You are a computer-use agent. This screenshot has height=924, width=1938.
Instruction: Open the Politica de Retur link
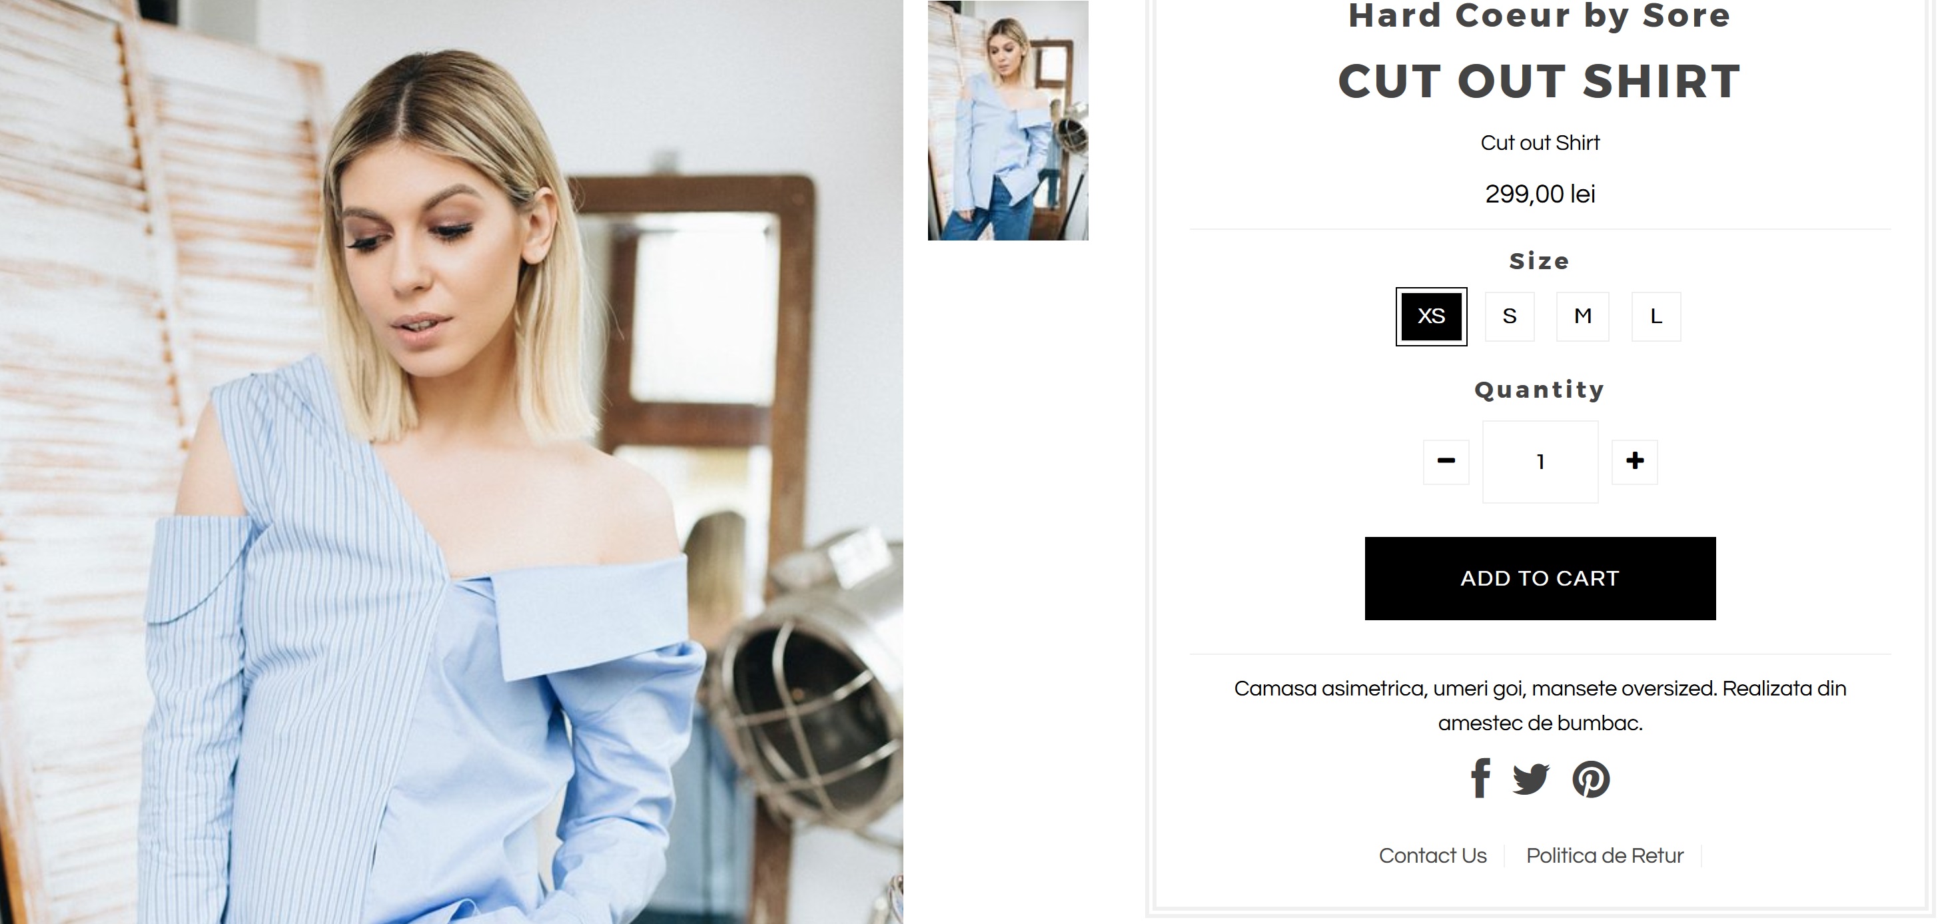tap(1605, 855)
